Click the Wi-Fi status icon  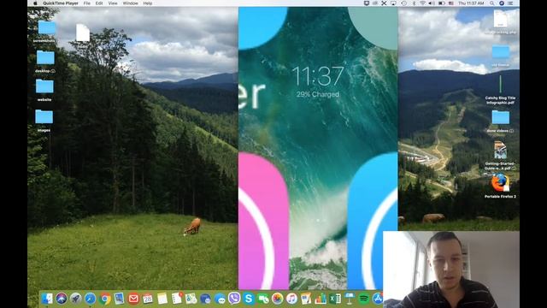click(x=423, y=3)
